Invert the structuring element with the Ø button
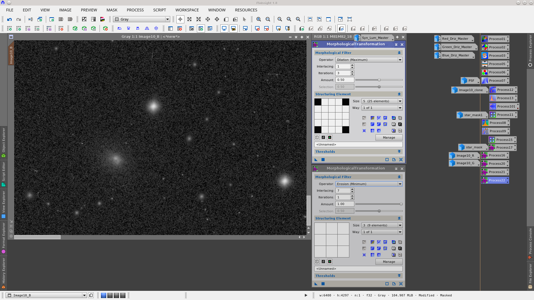The width and height of the screenshot is (534, 300). tap(323, 137)
